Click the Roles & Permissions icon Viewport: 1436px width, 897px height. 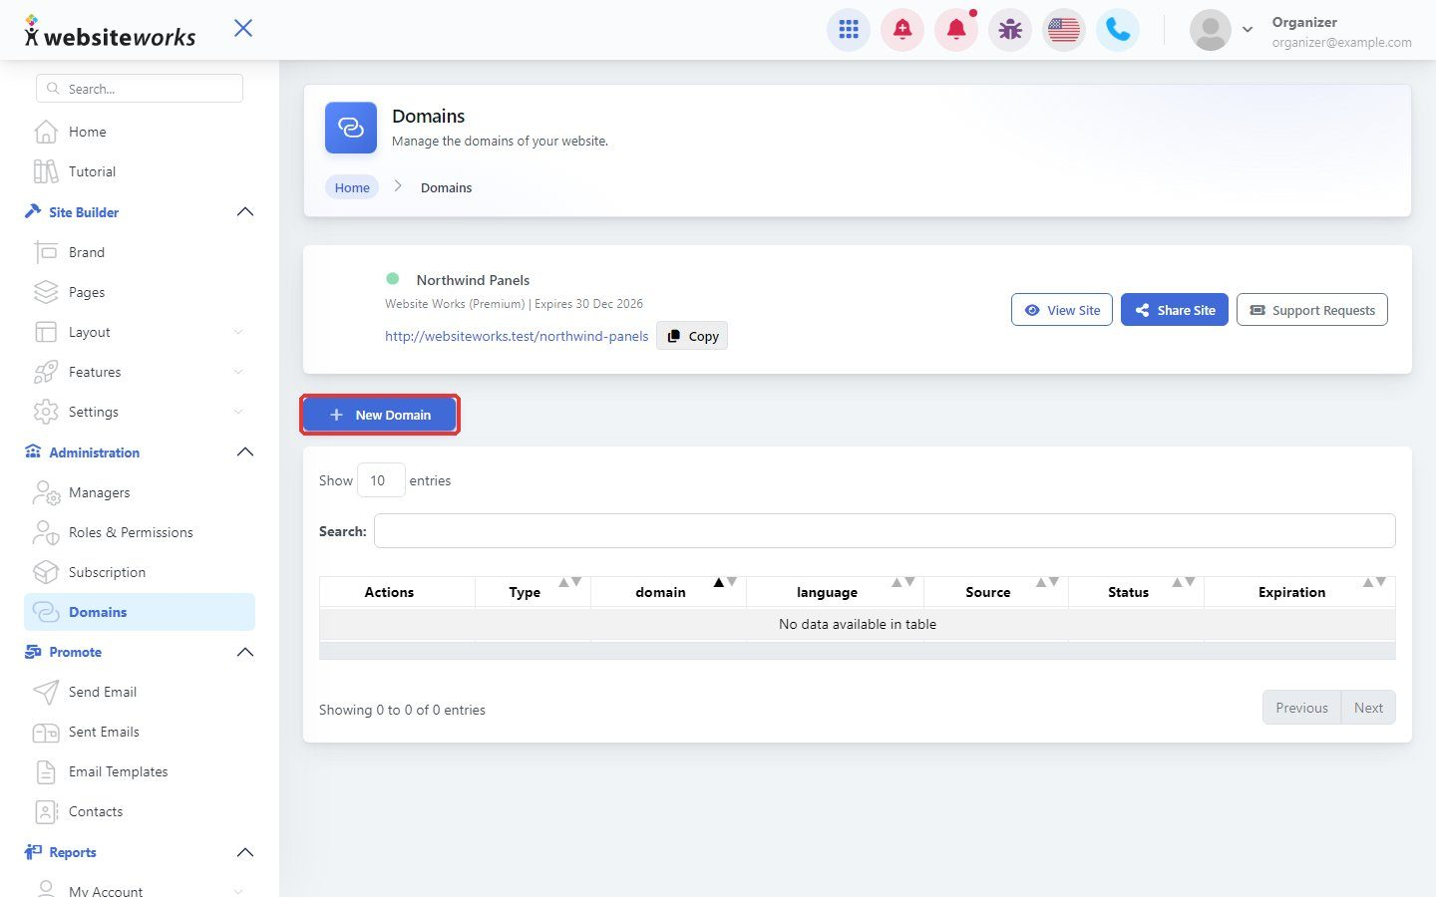46,532
